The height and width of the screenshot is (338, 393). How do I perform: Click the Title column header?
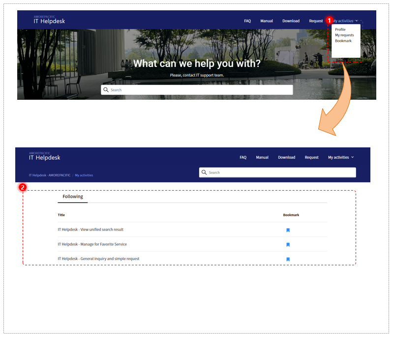[61, 215]
